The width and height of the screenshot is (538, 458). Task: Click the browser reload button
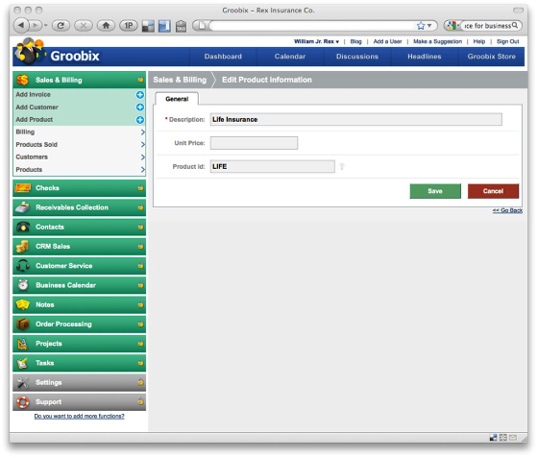tap(61, 25)
